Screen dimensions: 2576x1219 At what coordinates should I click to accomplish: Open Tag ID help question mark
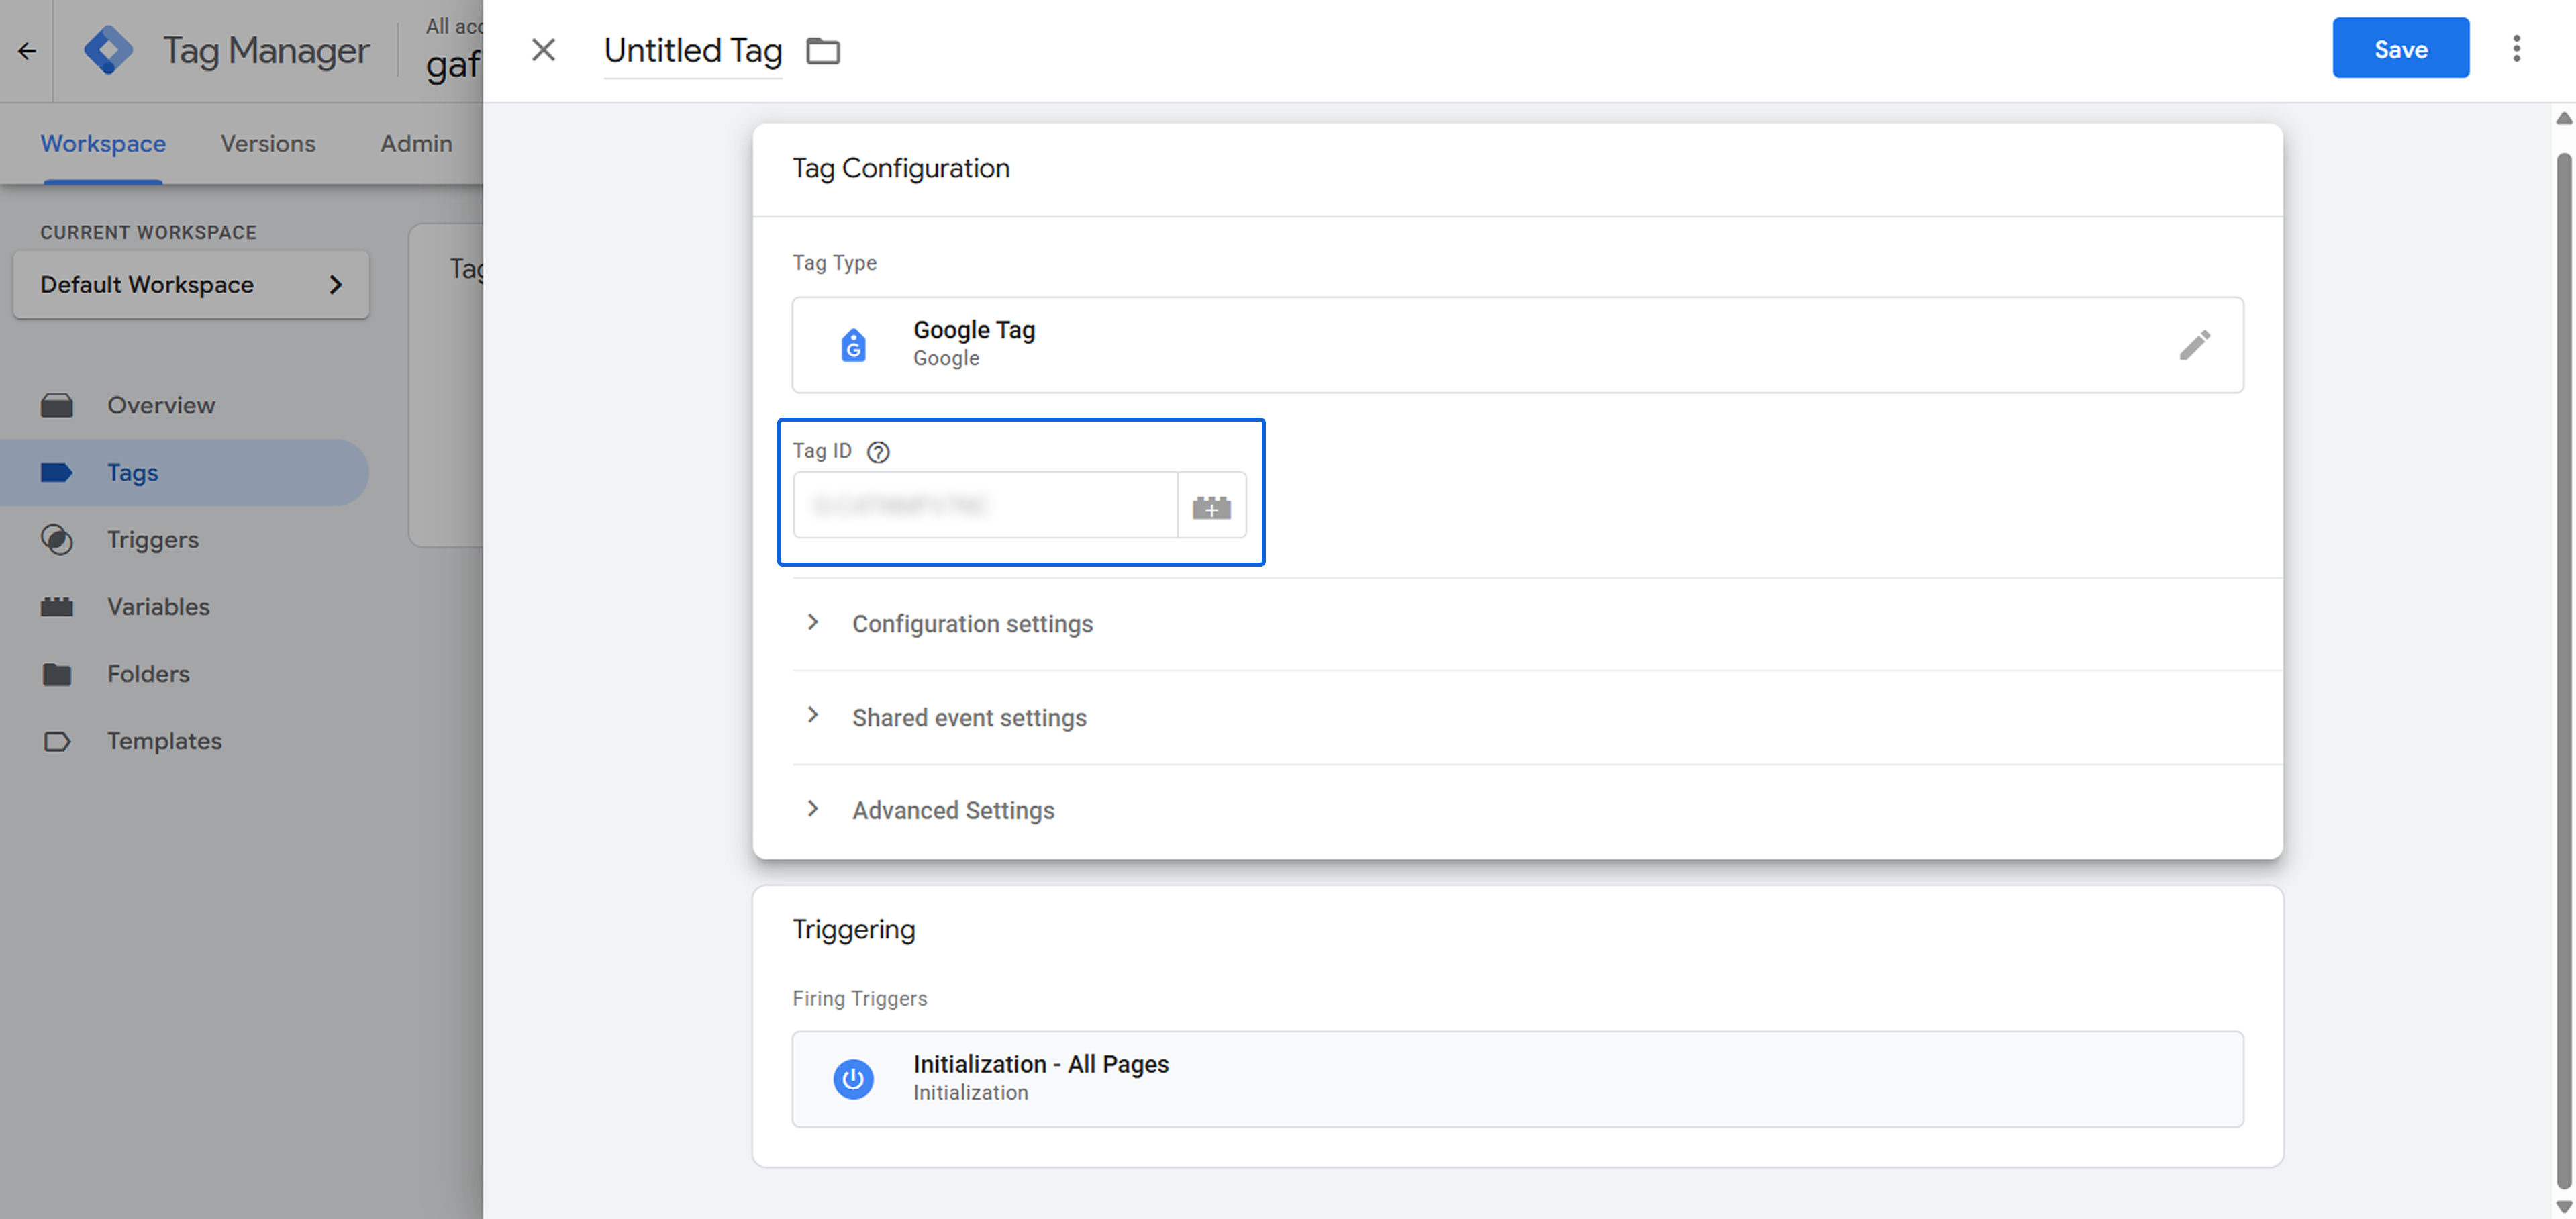[878, 452]
